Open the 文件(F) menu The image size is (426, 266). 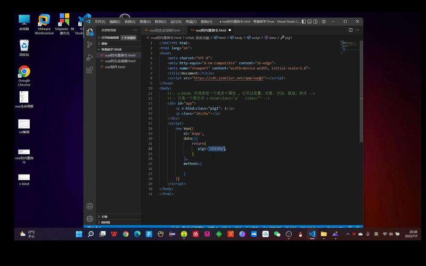(100, 22)
